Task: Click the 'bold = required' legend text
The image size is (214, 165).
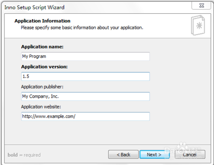Action: (24, 155)
